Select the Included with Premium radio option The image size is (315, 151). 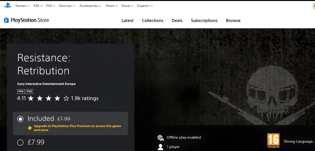(20, 119)
